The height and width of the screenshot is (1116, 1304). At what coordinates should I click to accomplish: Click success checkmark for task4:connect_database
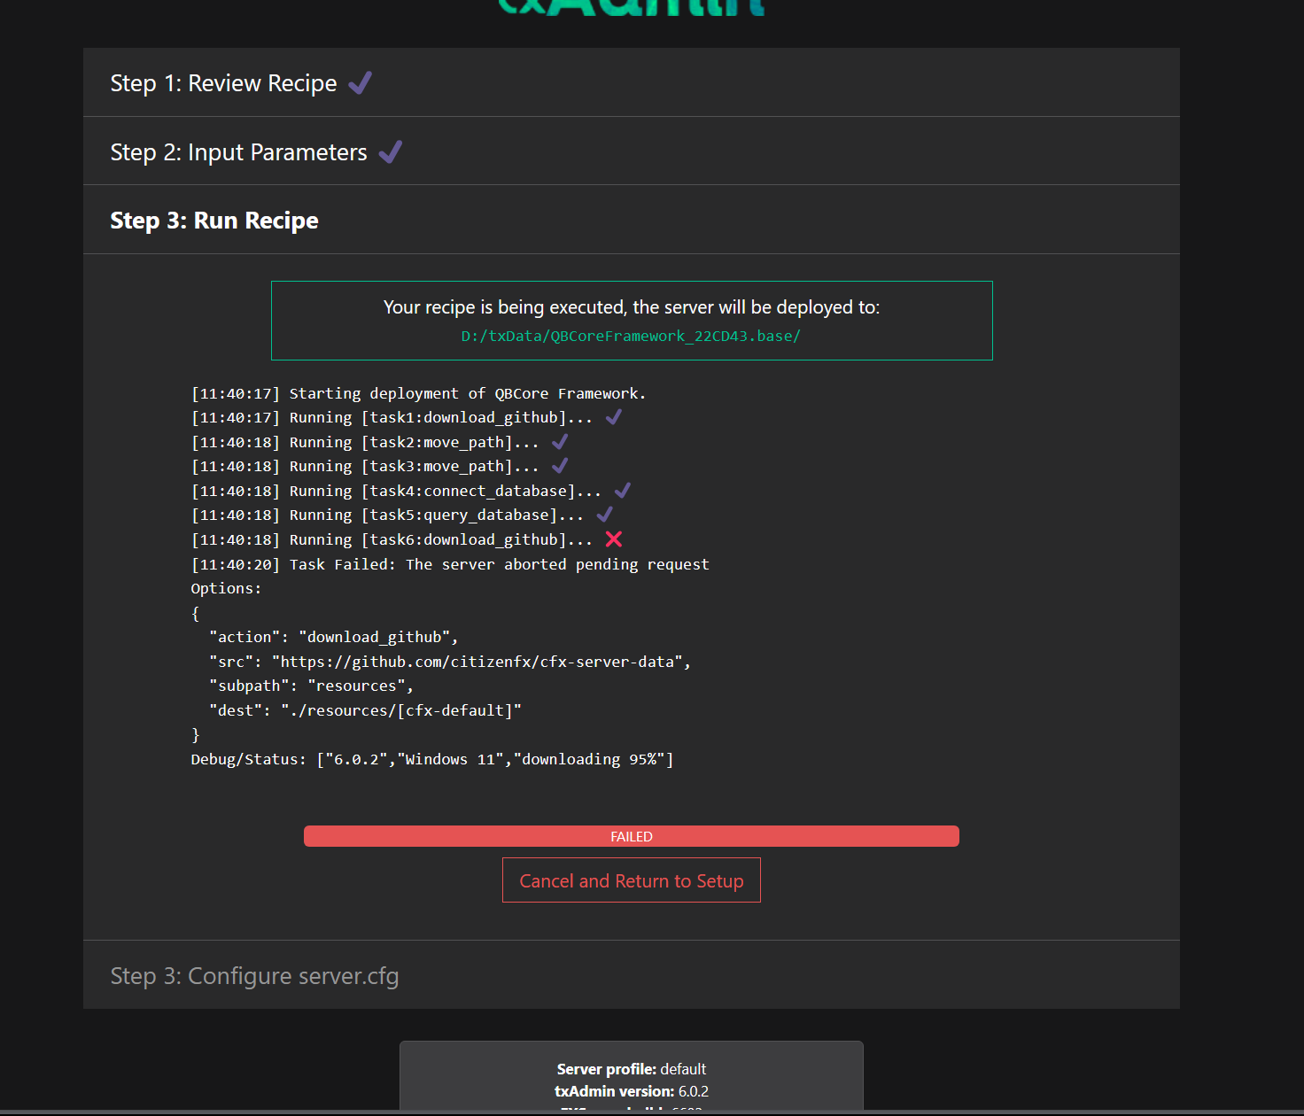click(622, 489)
